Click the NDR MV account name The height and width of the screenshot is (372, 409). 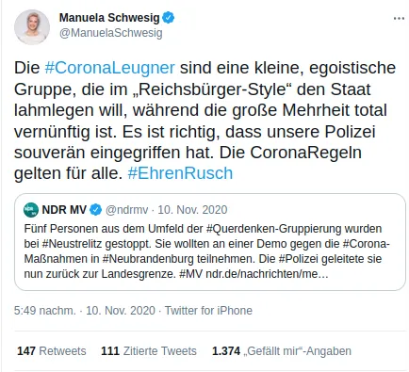tap(64, 210)
